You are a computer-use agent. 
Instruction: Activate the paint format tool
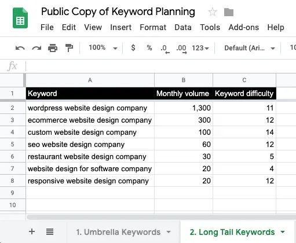pyautogui.click(x=69, y=48)
